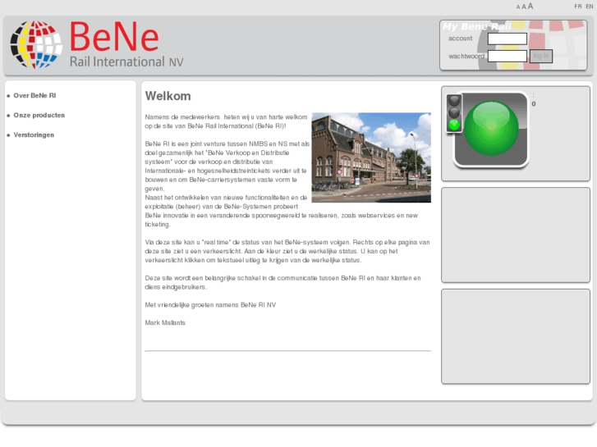
Task: Select the largest font size A
Action: tap(530, 6)
